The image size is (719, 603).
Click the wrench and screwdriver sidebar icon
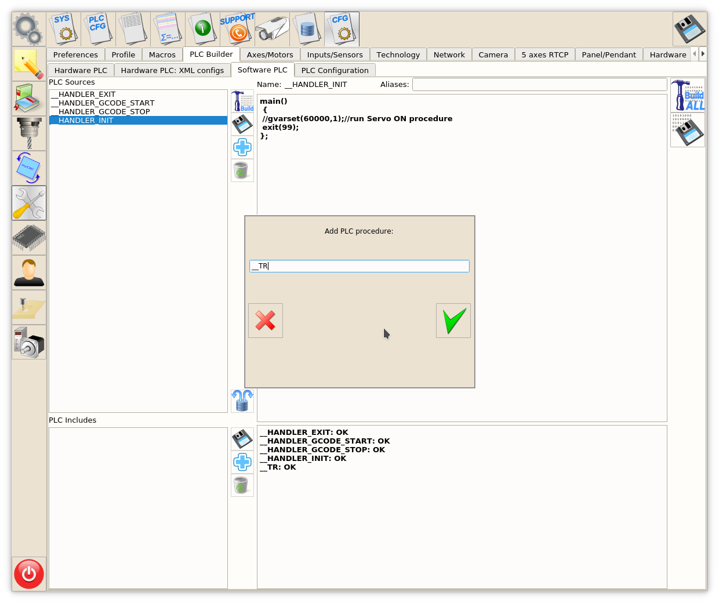click(x=29, y=203)
